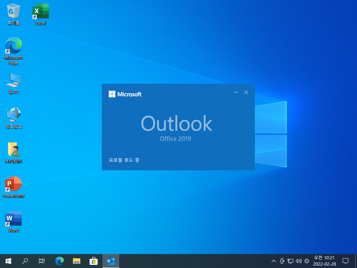Launch Edge from the taskbar
The height and width of the screenshot is (268, 357).
point(60,261)
